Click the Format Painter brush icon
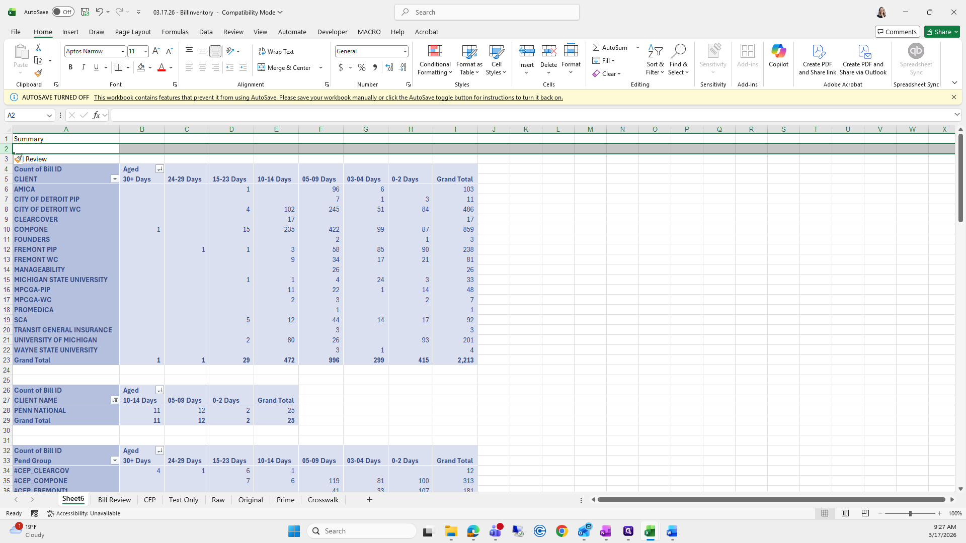This screenshot has height=543, width=966. (38, 73)
